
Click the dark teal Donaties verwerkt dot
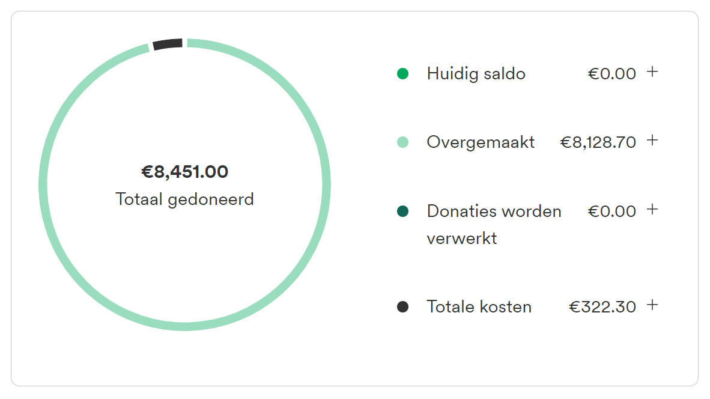tap(402, 211)
